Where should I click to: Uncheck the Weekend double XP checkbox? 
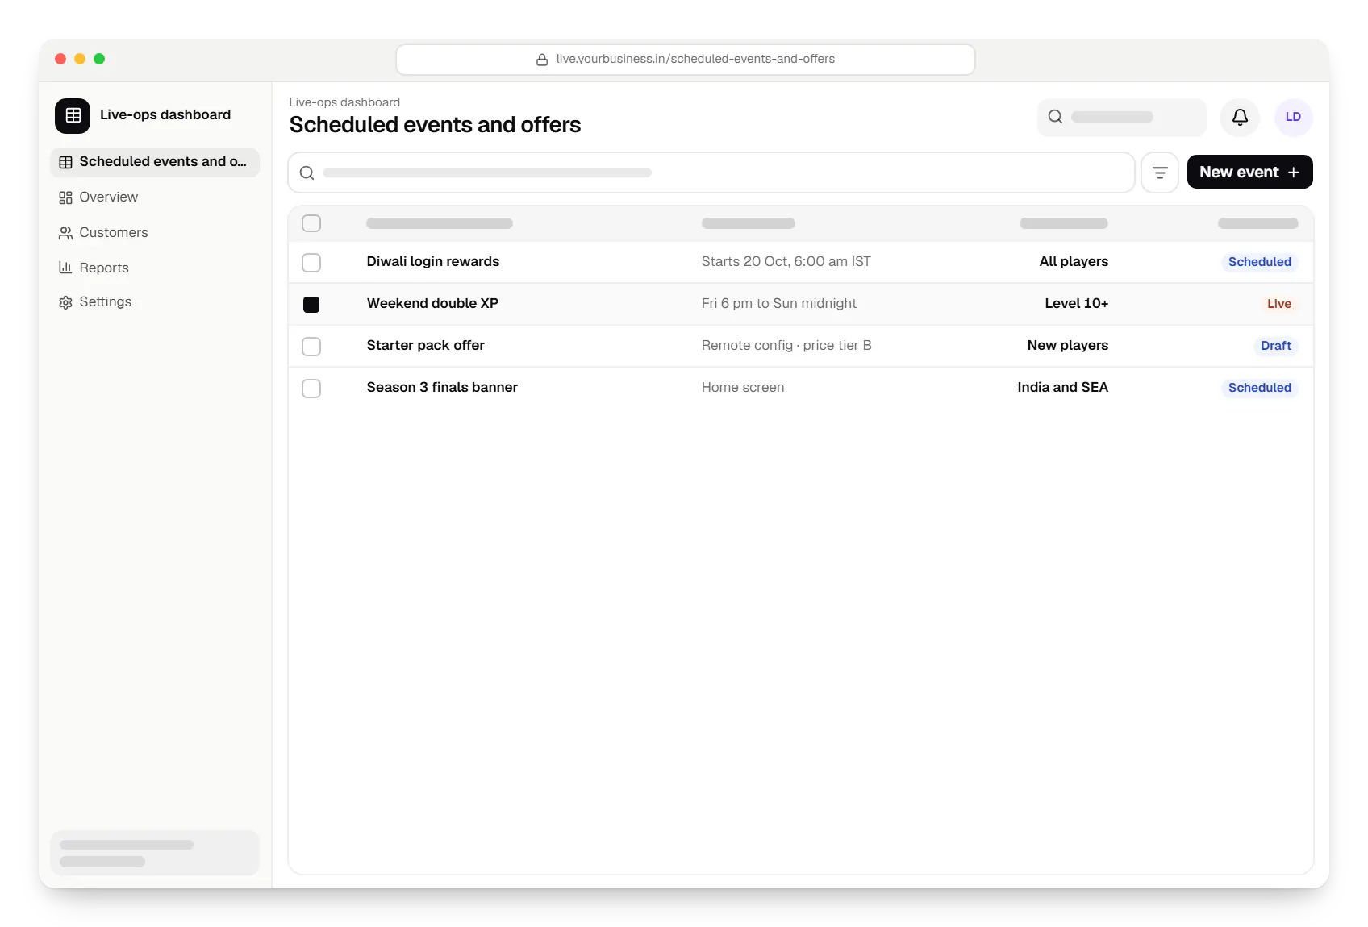coord(311,305)
